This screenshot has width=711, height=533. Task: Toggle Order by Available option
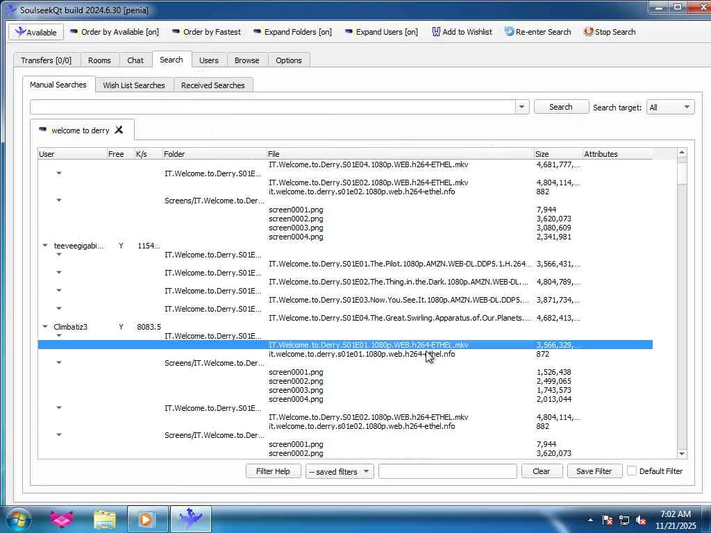click(x=115, y=32)
